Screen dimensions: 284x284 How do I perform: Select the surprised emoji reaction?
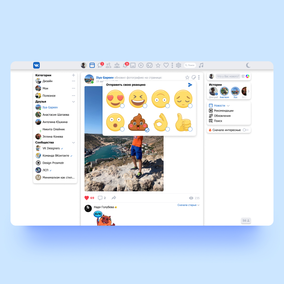[x=115, y=122]
